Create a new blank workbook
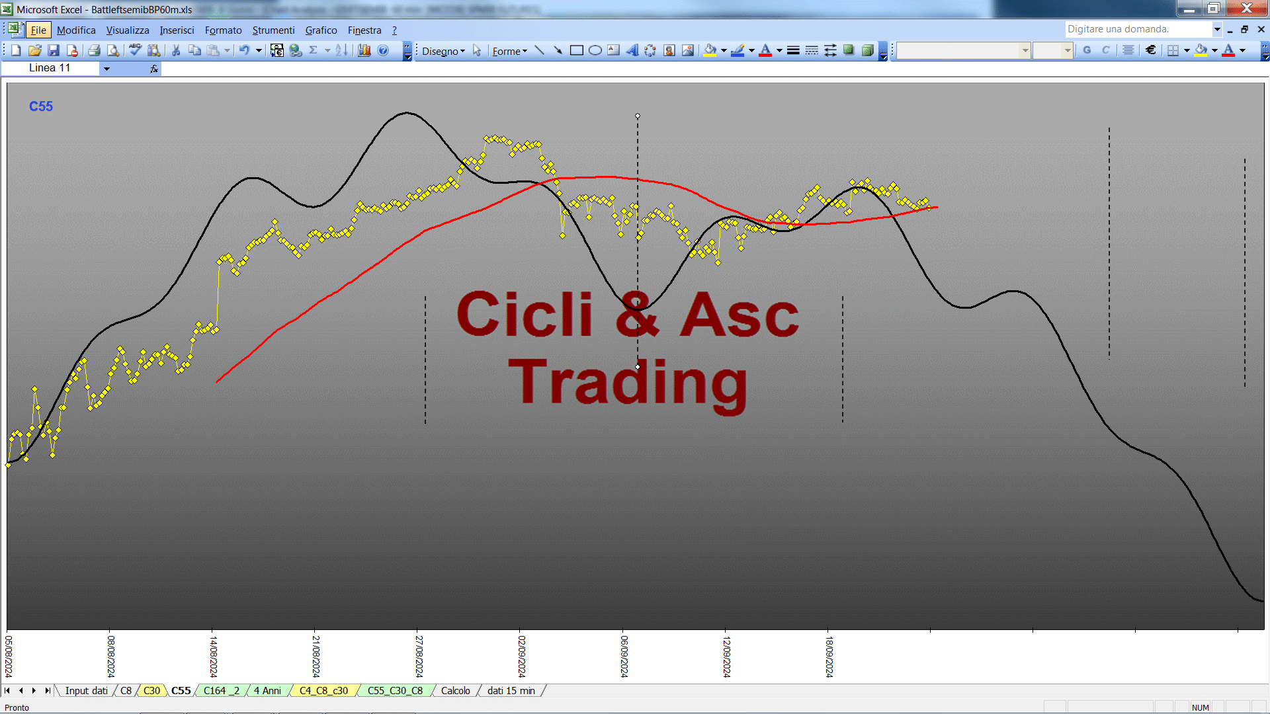1270x714 pixels. coord(16,50)
